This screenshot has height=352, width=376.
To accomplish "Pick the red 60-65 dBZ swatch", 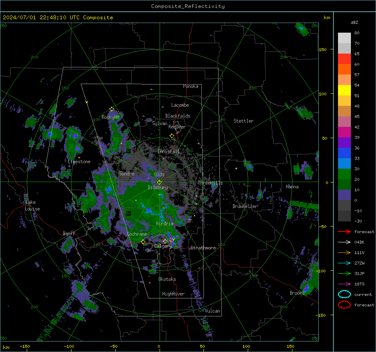I will [x=344, y=59].
